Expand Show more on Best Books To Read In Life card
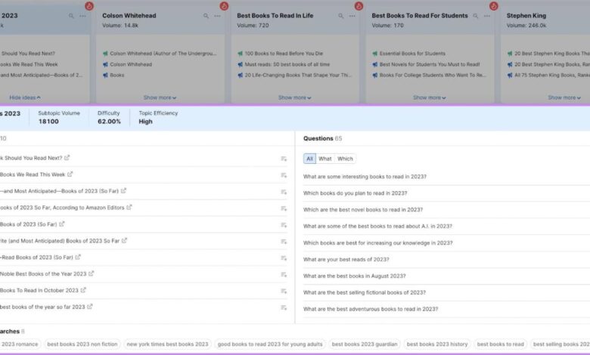This screenshot has height=355, width=590. pyautogui.click(x=295, y=97)
